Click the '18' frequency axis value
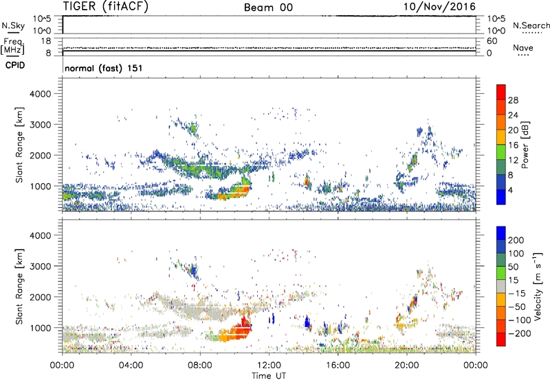Image resolution: width=550 pixels, height=380 pixels. click(46, 41)
